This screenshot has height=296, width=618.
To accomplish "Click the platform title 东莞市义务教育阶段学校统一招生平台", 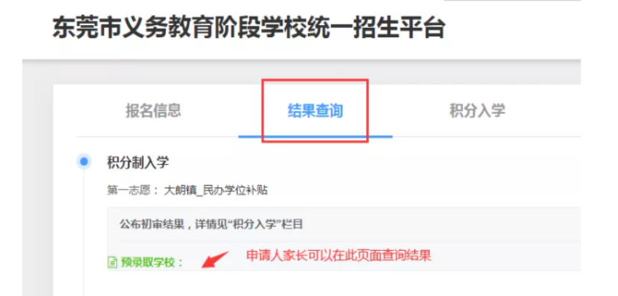I will [248, 29].
